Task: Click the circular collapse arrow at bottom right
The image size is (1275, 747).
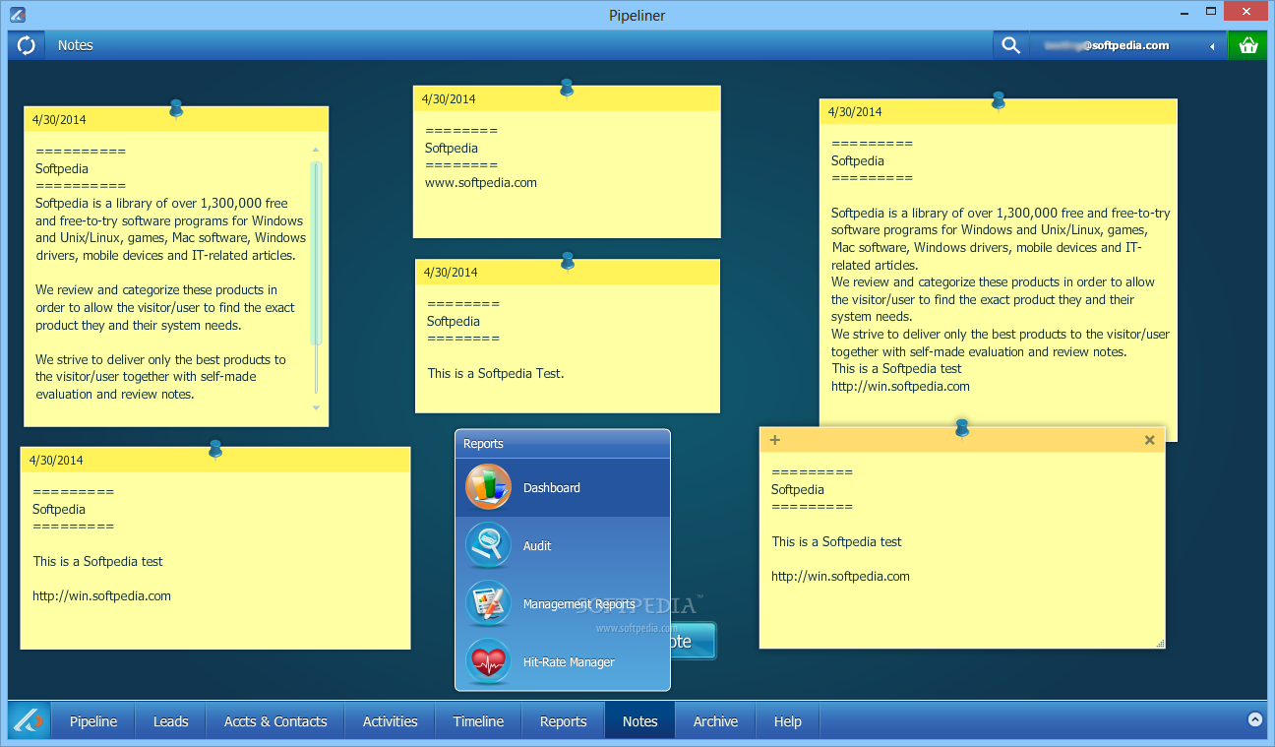Action: coord(1255,719)
